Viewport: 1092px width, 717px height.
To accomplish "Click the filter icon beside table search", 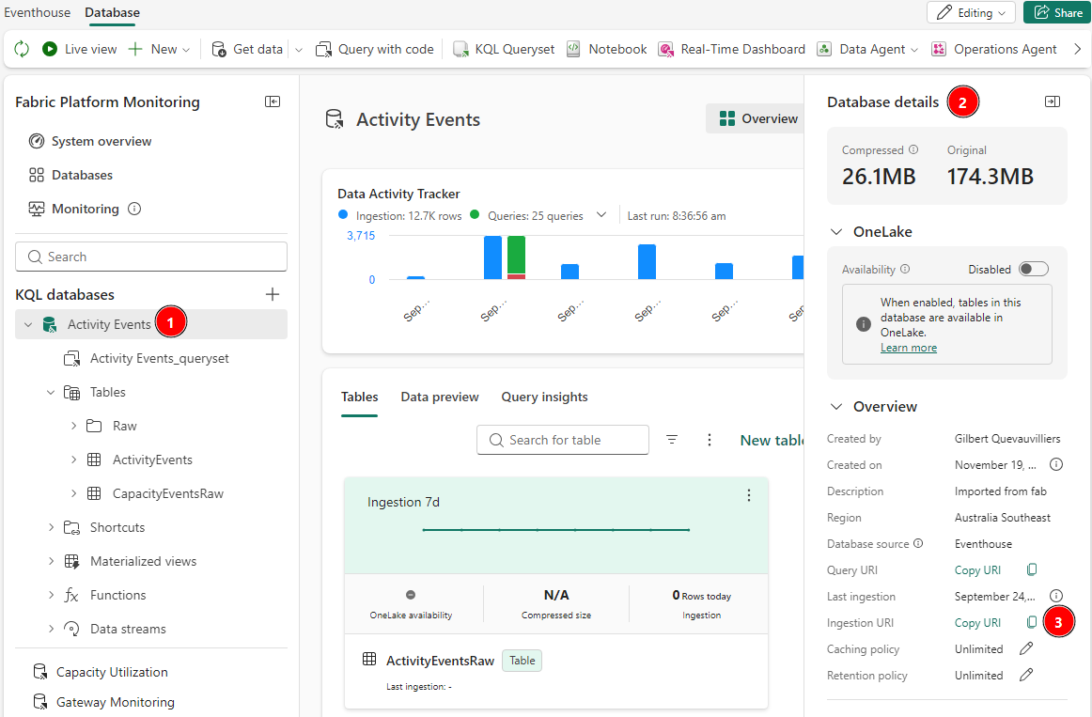I will pos(672,440).
